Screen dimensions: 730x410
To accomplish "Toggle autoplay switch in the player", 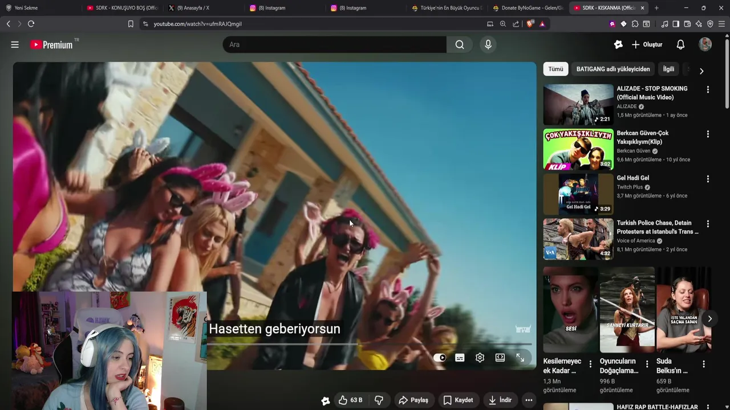I will click(x=440, y=358).
